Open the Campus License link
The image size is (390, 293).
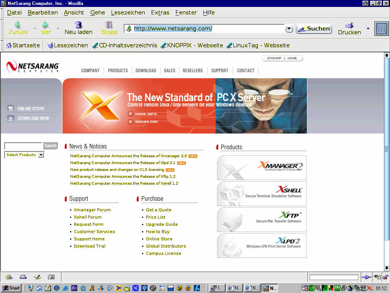[x=163, y=253]
